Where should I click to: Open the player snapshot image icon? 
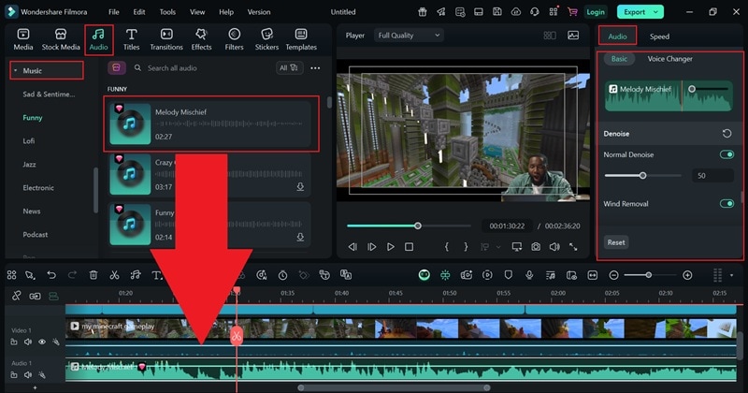click(x=573, y=36)
